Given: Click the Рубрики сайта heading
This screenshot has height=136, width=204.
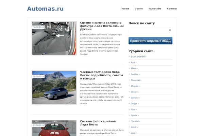Looking at the screenshot, I should pyautogui.click(x=141, y=51).
